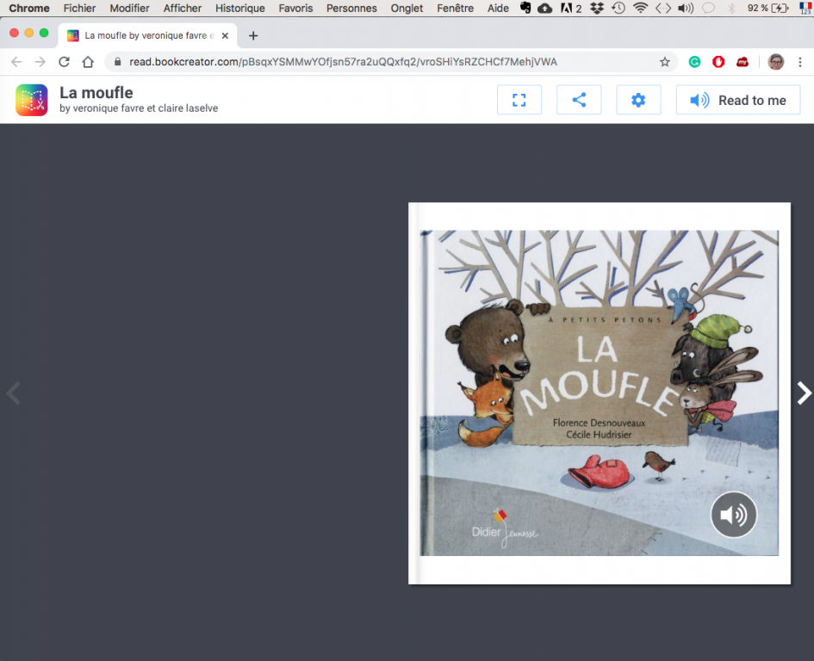The width and height of the screenshot is (814, 661).
Task: Open the Afficher menu
Action: point(183,9)
